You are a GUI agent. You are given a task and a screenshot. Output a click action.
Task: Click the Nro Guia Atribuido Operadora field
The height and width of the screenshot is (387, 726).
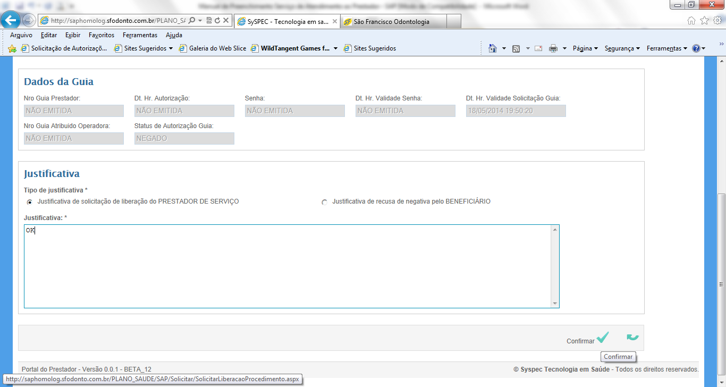tap(74, 138)
